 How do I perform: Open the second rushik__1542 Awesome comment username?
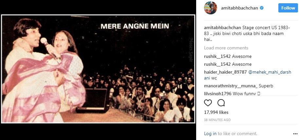[x=217, y=64]
